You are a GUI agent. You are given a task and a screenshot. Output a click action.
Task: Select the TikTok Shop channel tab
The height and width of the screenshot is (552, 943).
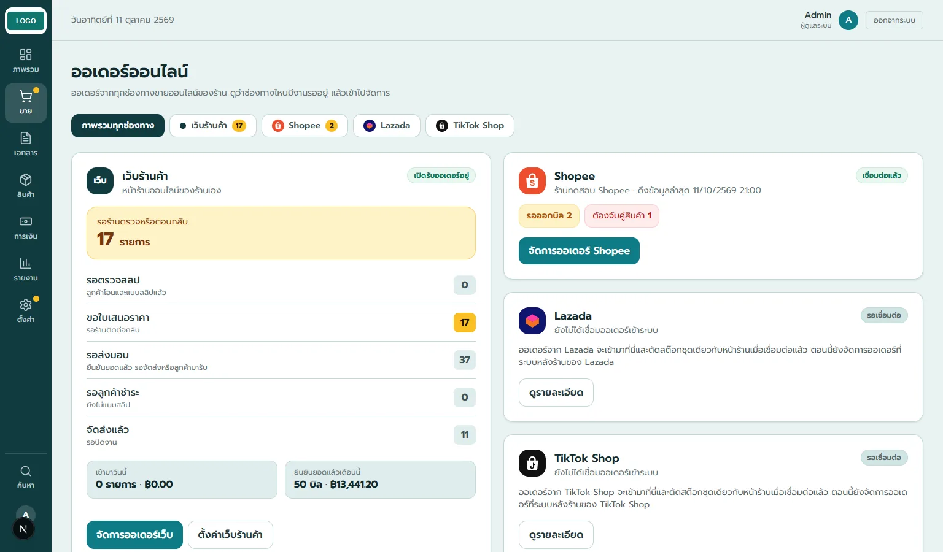point(470,126)
